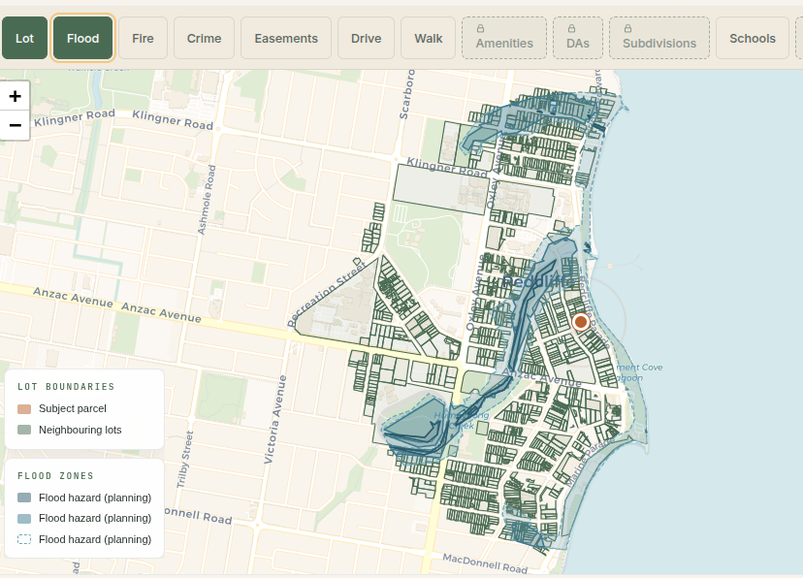Toggle the Flood layer button
Image resolution: width=803 pixels, height=578 pixels.
[83, 38]
